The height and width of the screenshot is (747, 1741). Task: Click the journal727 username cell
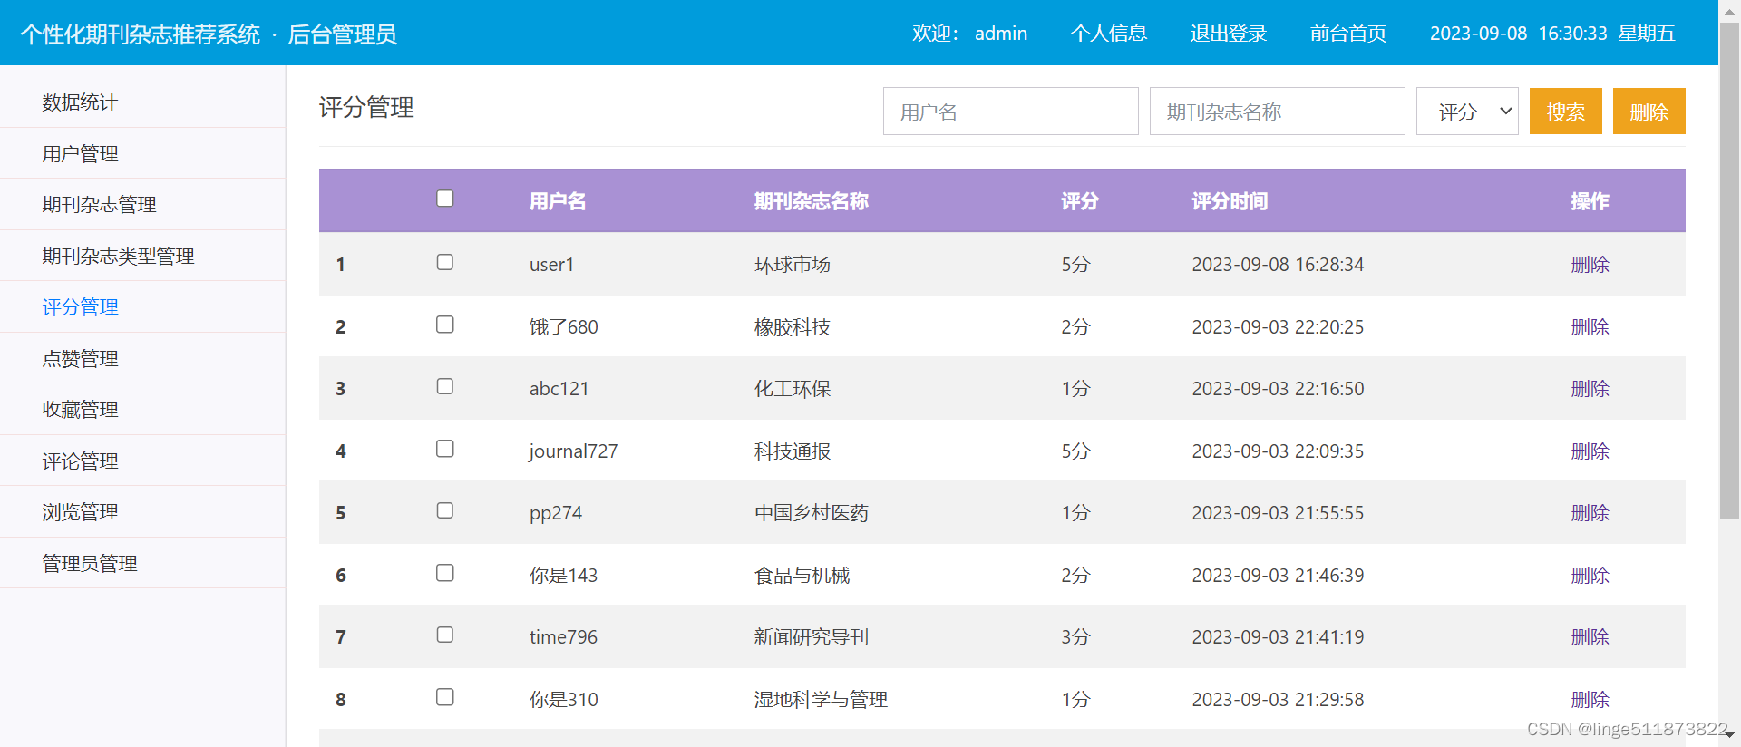(574, 451)
